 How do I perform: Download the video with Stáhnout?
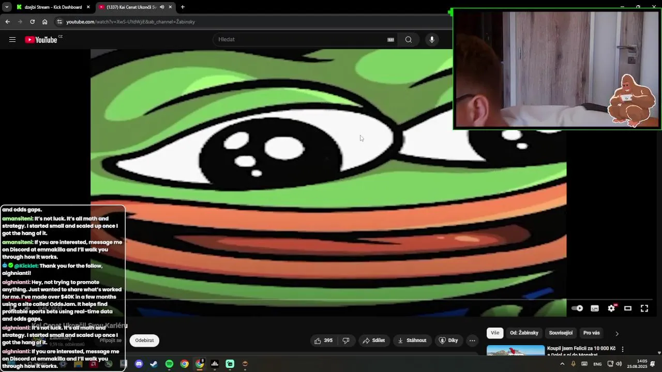tap(412, 340)
